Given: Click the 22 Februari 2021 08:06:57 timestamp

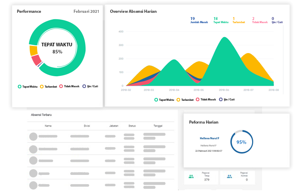Looking at the screenshot, I should pyautogui.click(x=209, y=151).
